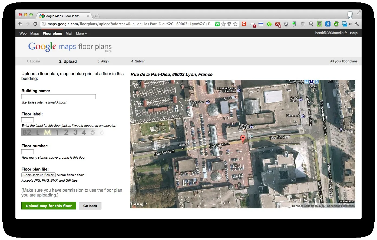377x240 pixels.
Task: Click the Made In Sport shop marker
Action: [x=252, y=126]
